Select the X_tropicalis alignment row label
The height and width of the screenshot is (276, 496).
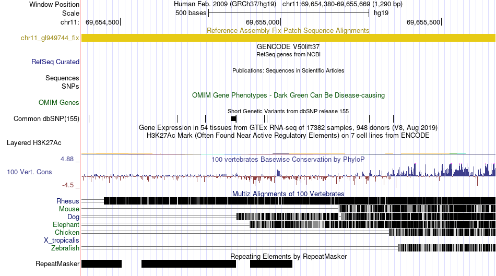62,241
